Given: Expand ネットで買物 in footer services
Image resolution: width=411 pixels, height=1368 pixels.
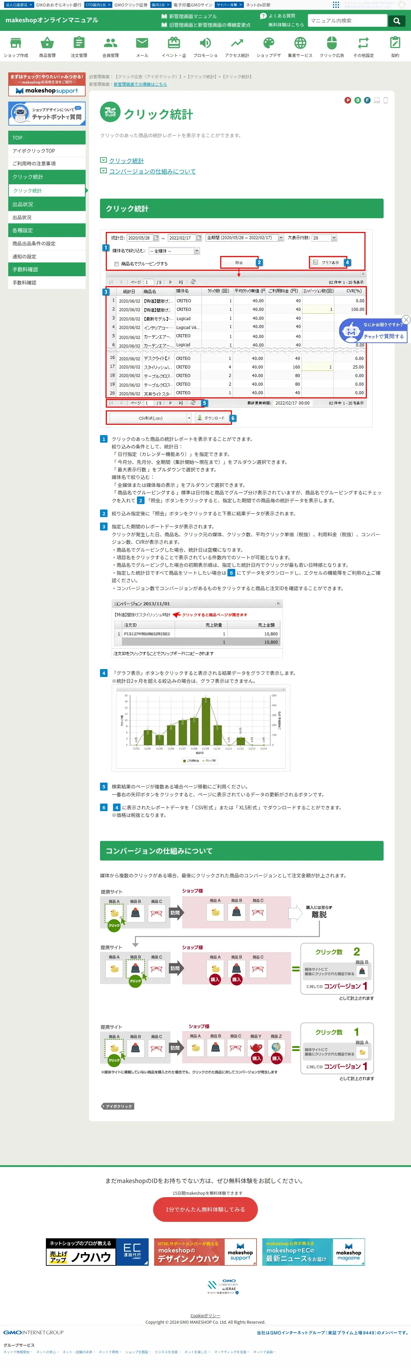Looking at the screenshot, I should [110, 1352].
